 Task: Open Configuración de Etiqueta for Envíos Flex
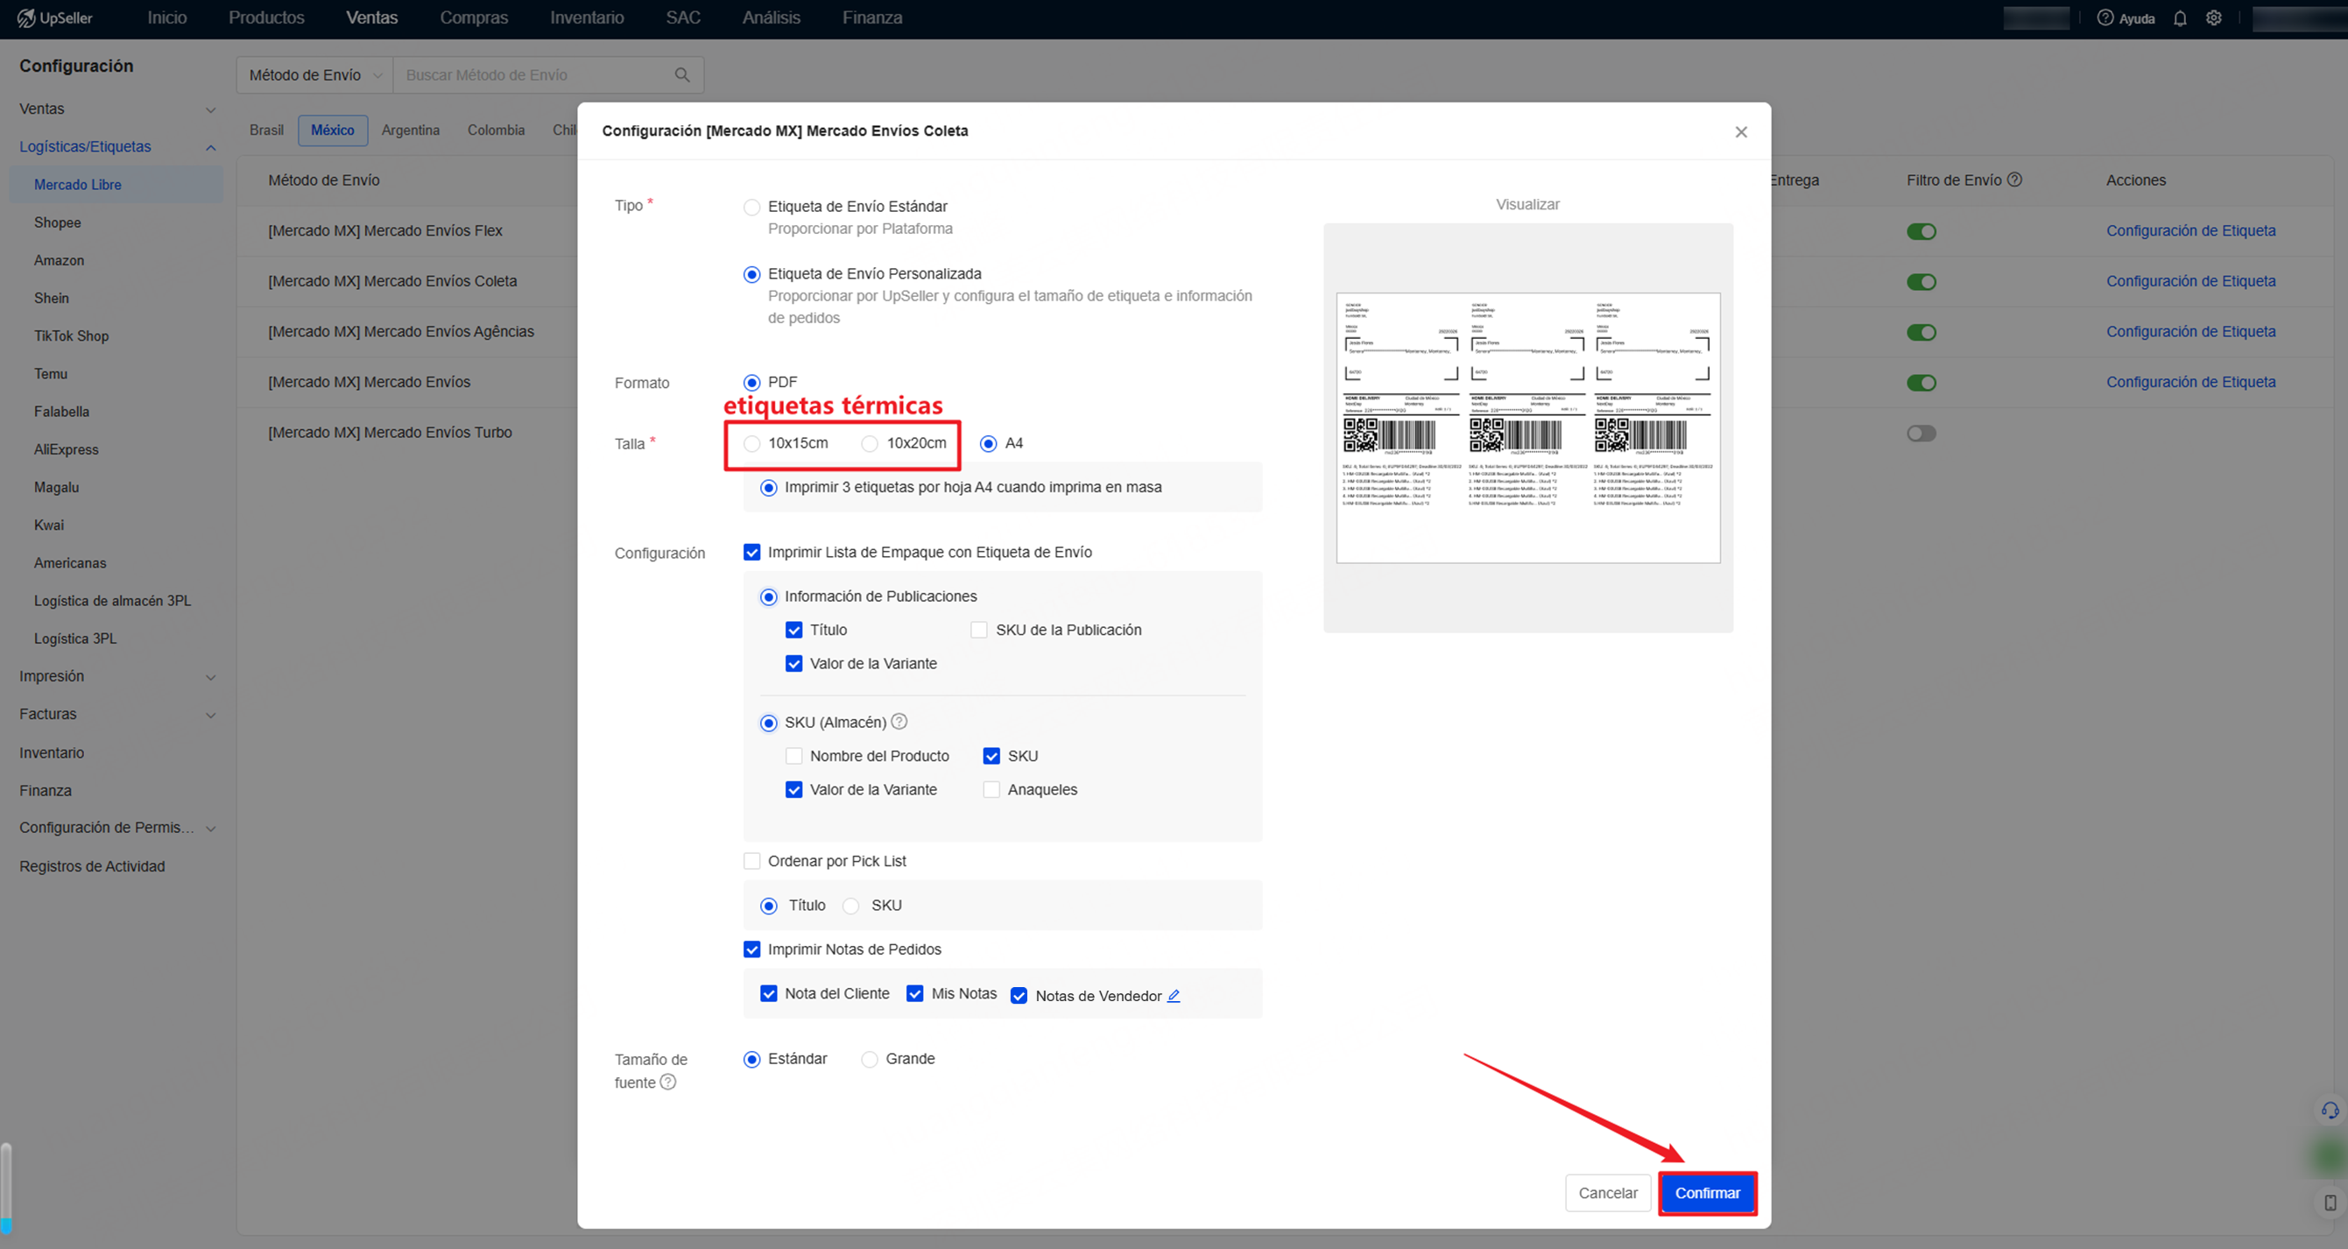point(2190,230)
